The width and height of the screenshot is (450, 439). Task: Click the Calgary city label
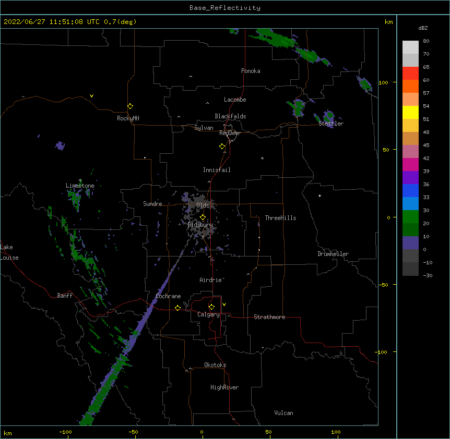208,314
